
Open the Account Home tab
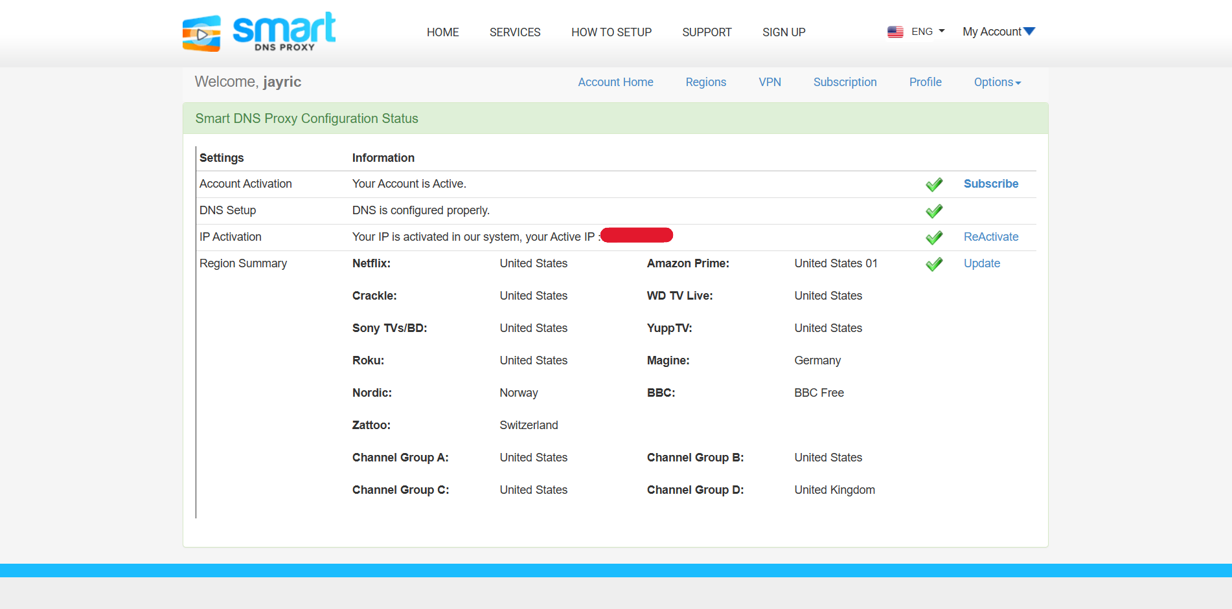click(x=615, y=82)
